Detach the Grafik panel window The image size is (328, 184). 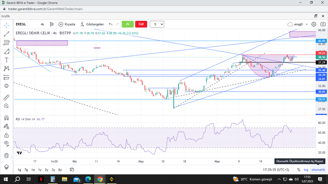(316, 16)
